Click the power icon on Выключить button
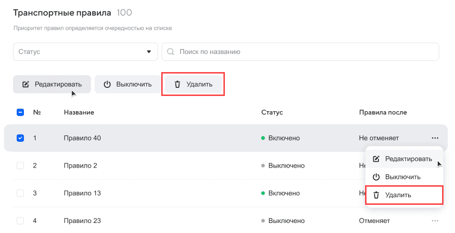Screen dimensions: 455x233 107,84
